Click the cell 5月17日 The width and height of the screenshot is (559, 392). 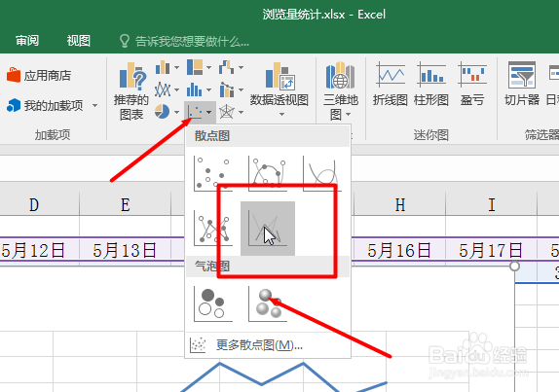[x=492, y=250]
